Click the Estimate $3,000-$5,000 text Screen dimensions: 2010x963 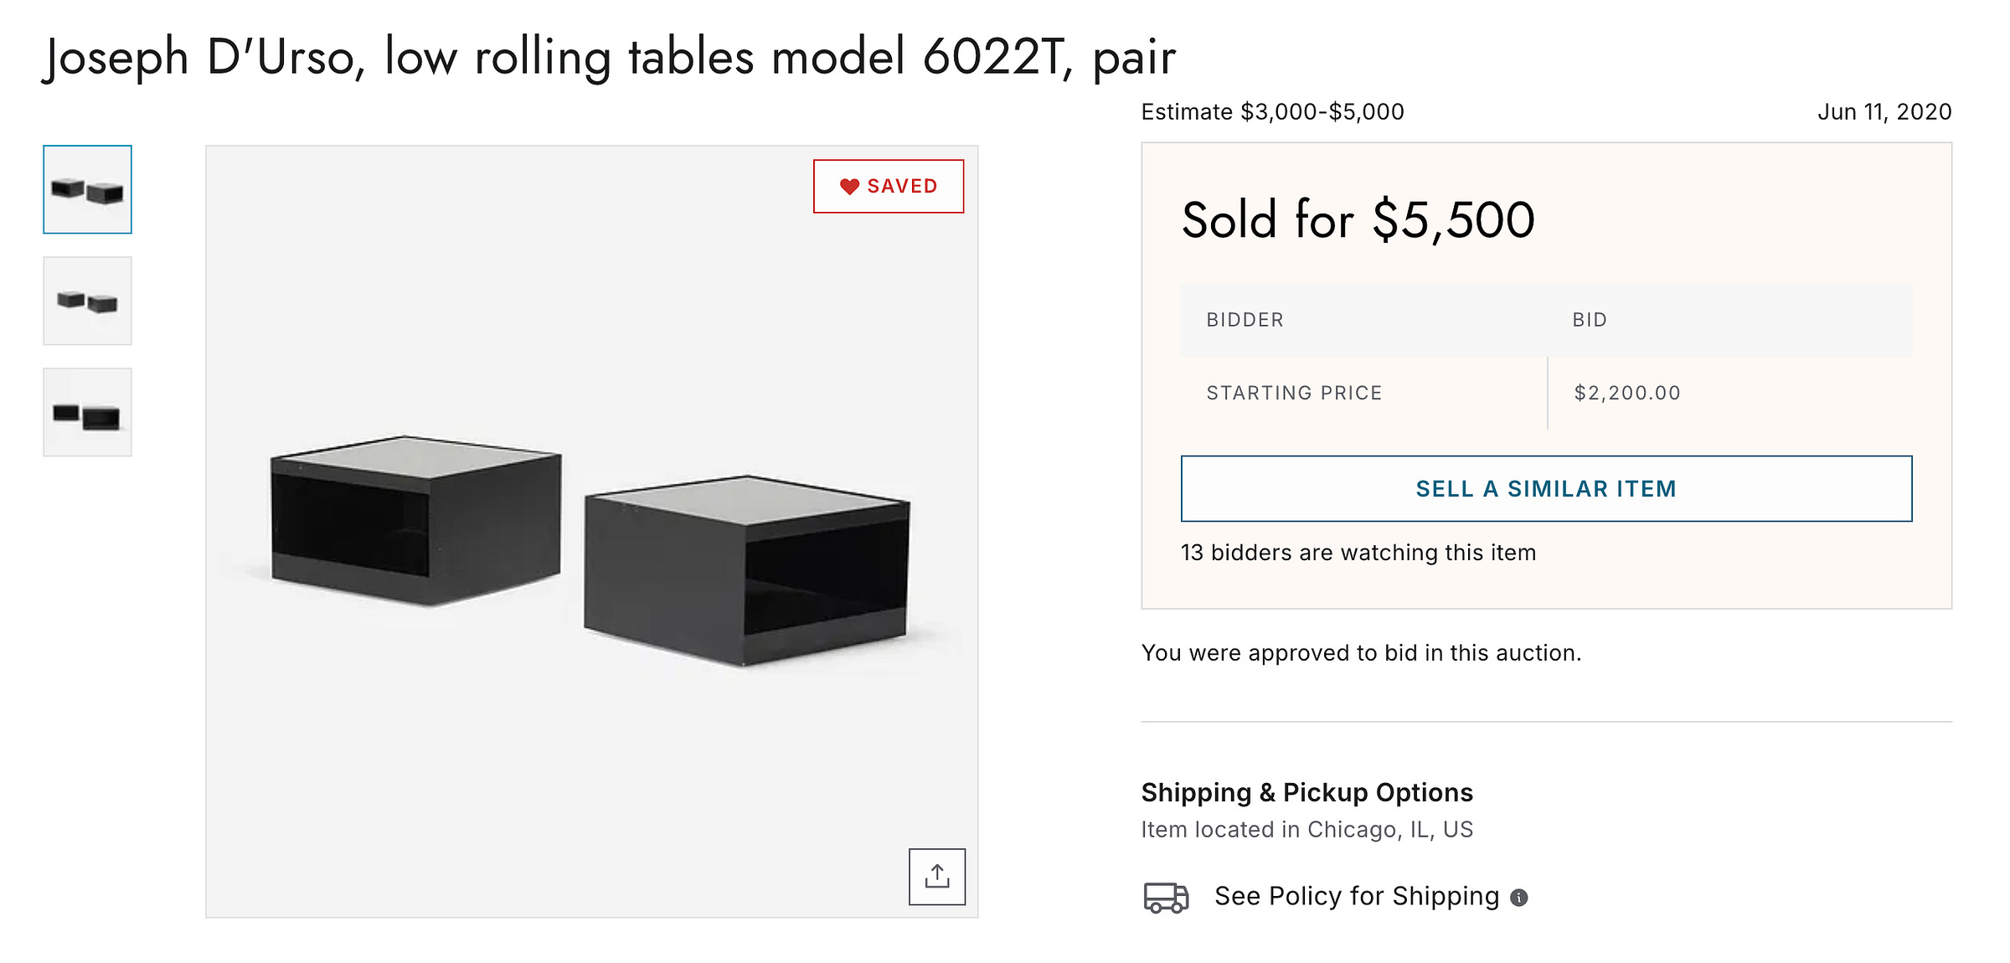pos(1271,111)
